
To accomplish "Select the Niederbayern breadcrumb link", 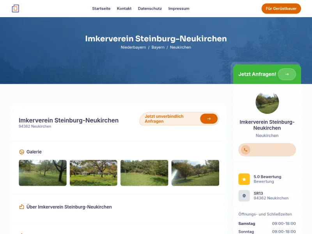I will point(133,47).
